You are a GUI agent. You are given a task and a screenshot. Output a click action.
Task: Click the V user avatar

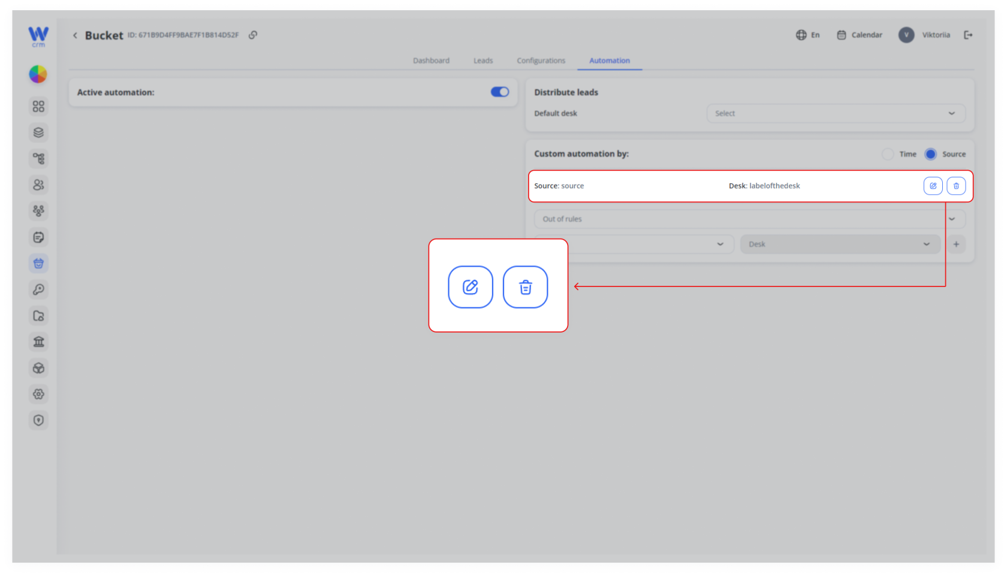(906, 35)
